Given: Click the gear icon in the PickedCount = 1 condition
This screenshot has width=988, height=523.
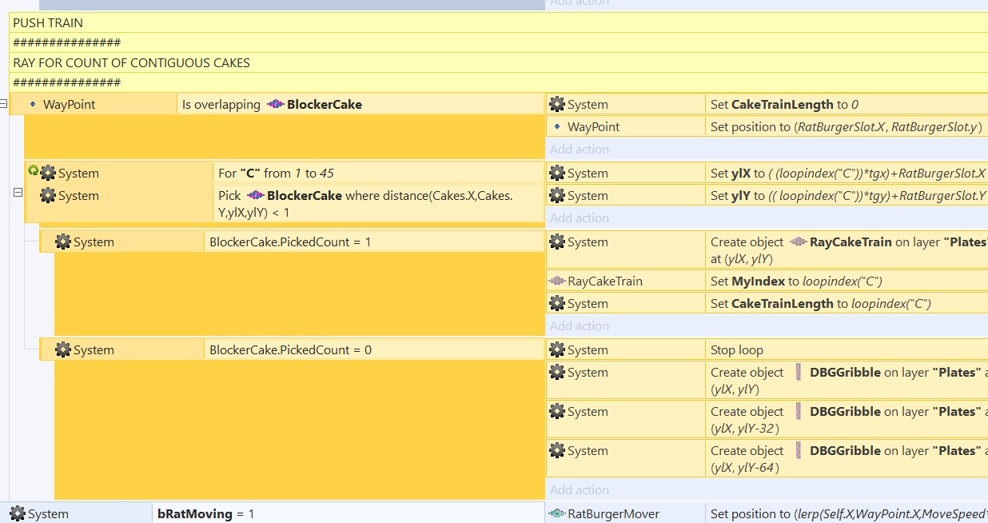Looking at the screenshot, I should (x=63, y=242).
